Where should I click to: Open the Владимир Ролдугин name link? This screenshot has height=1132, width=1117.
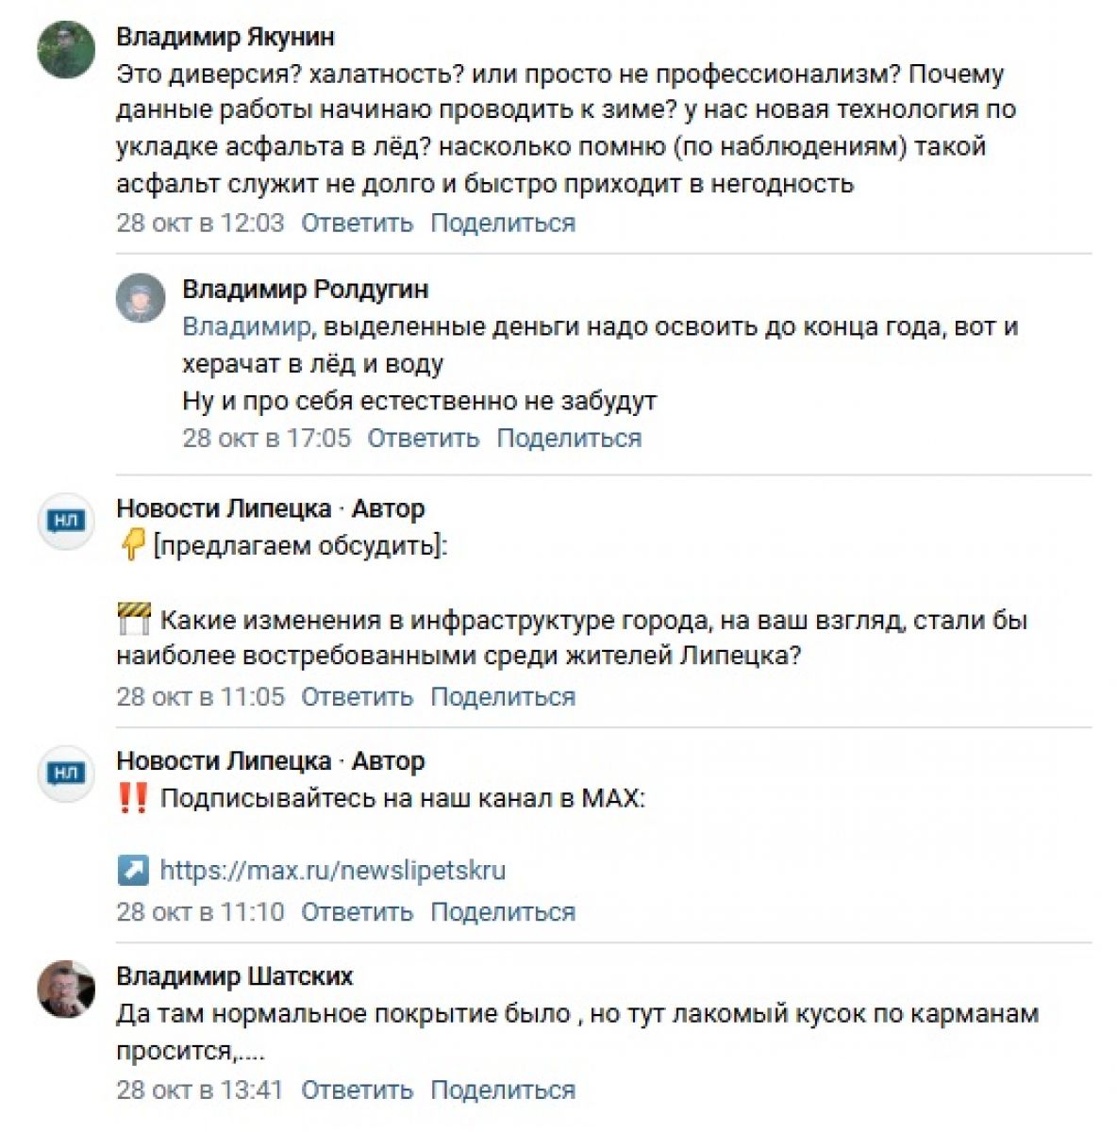click(x=305, y=289)
